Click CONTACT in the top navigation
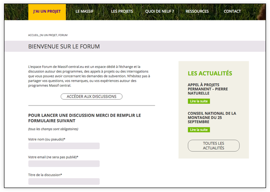Screen dimensions: 270x192 point(232,11)
